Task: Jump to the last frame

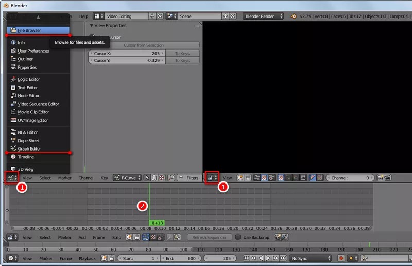Action: [283, 258]
